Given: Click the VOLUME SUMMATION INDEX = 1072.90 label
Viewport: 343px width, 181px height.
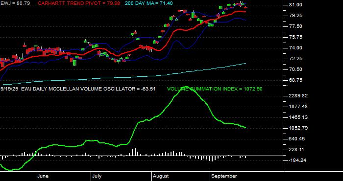Looking at the screenshot, I should 215,89.
